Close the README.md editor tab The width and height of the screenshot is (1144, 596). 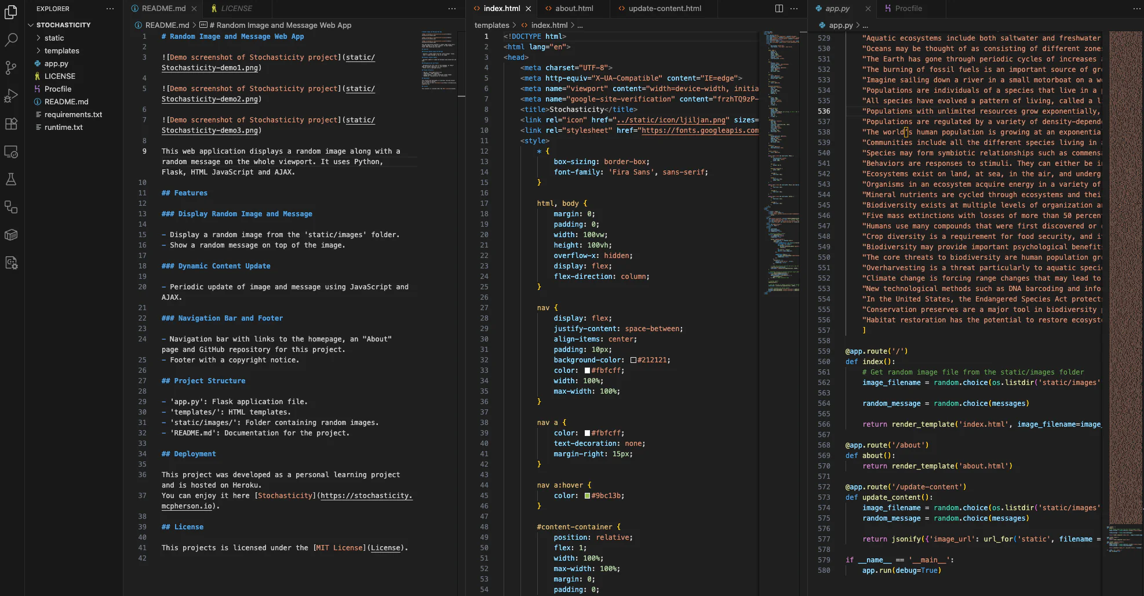[x=194, y=9]
